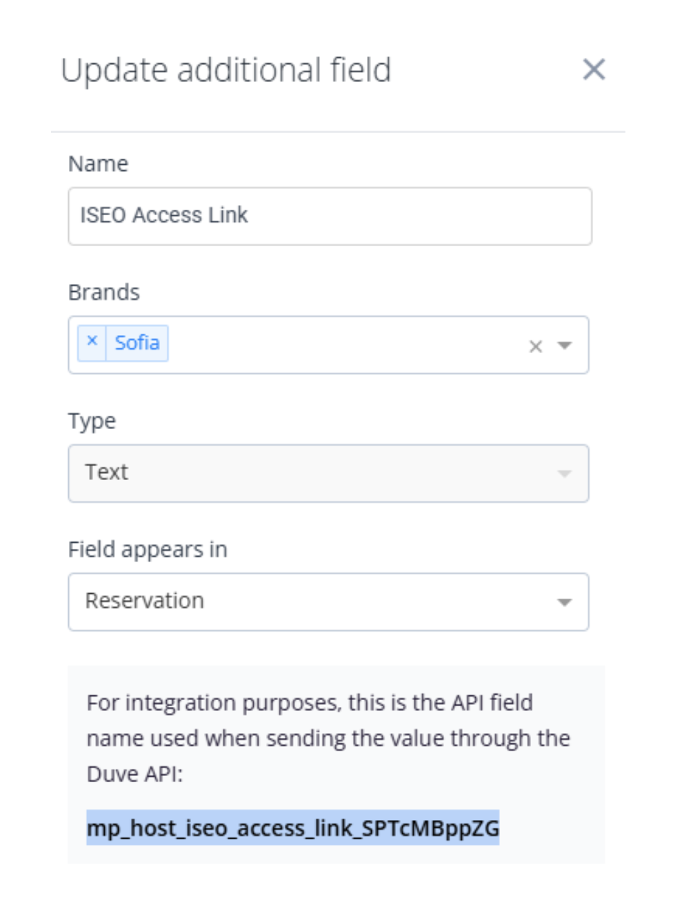Image resolution: width=673 pixels, height=898 pixels.
Task: Click the Field appears in label
Action: pyautogui.click(x=148, y=550)
